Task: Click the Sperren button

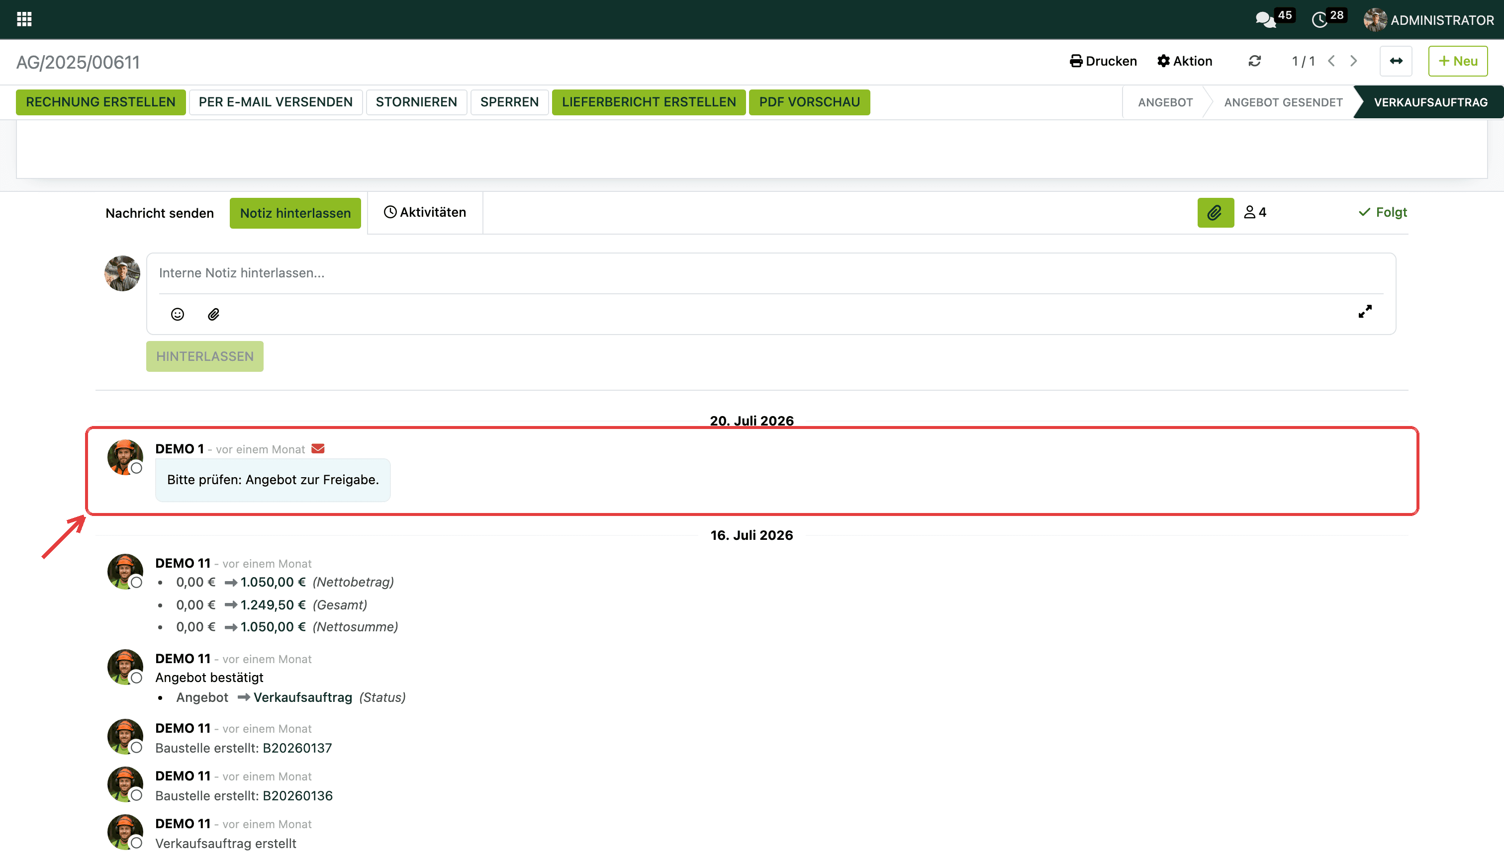Action: (509, 102)
